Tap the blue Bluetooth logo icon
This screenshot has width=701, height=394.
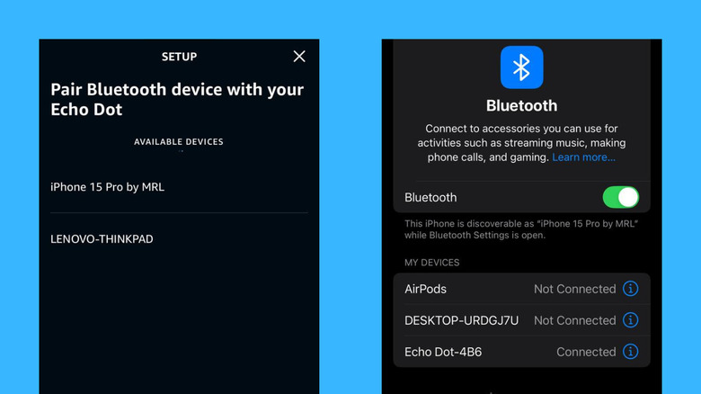(x=522, y=67)
